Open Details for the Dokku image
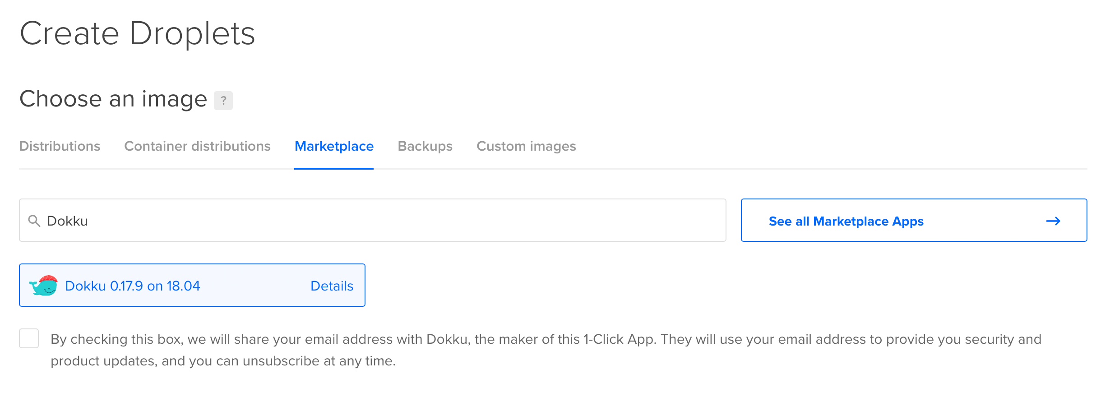 click(332, 286)
